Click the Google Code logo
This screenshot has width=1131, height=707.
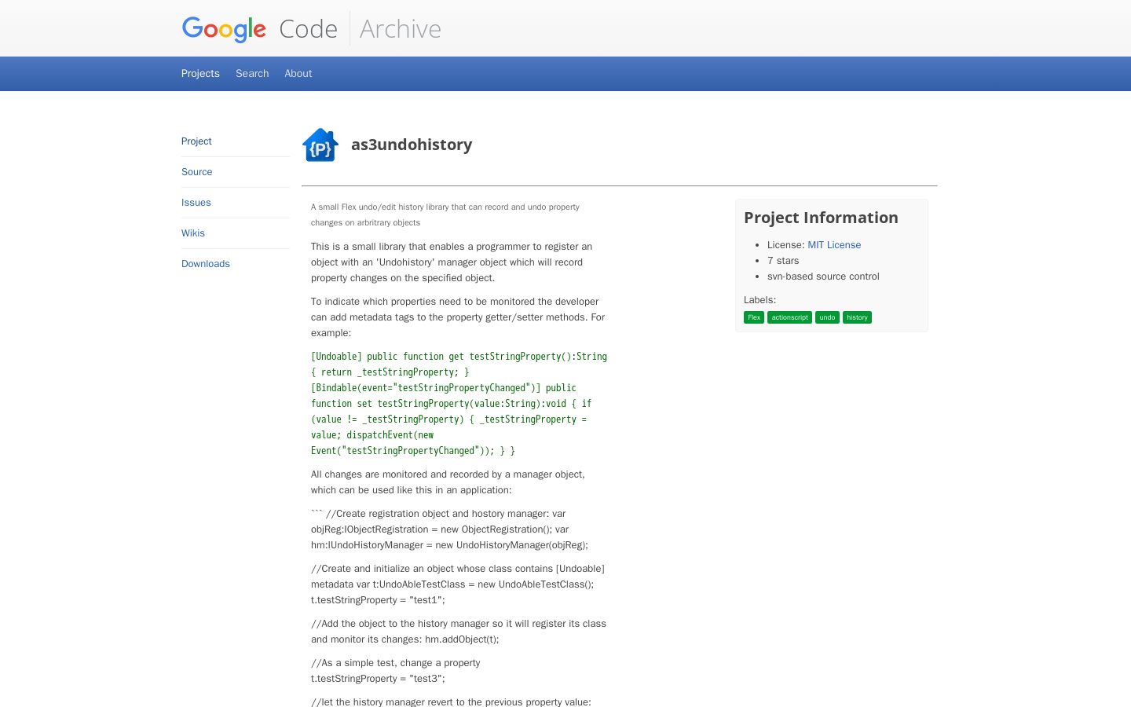[259, 29]
